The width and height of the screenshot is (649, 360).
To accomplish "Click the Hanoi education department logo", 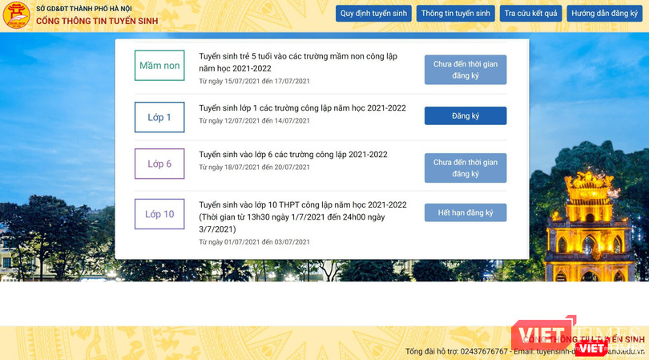I will 16,14.
